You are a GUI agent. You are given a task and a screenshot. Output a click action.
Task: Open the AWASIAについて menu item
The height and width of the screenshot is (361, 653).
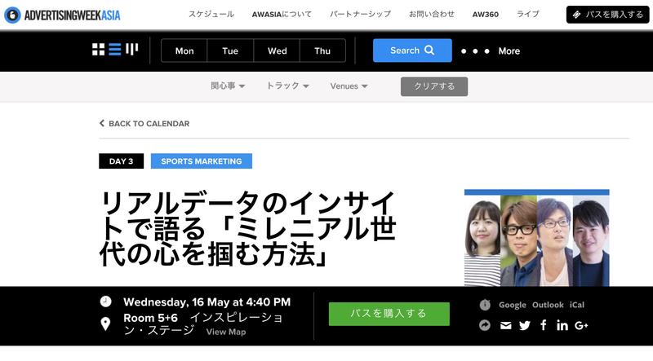(282, 14)
